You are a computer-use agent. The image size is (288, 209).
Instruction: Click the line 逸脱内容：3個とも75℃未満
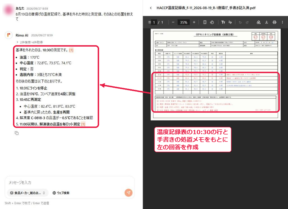[x=41, y=75]
